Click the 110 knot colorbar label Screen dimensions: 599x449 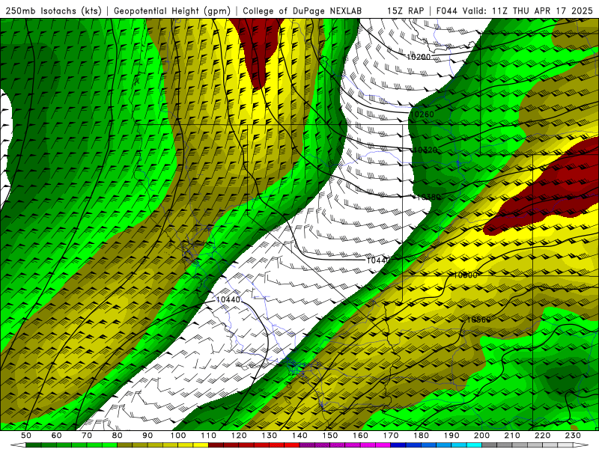coord(209,436)
